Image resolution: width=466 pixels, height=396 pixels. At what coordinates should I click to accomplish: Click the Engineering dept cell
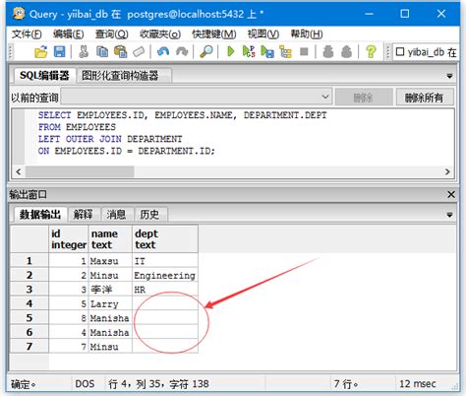165,275
